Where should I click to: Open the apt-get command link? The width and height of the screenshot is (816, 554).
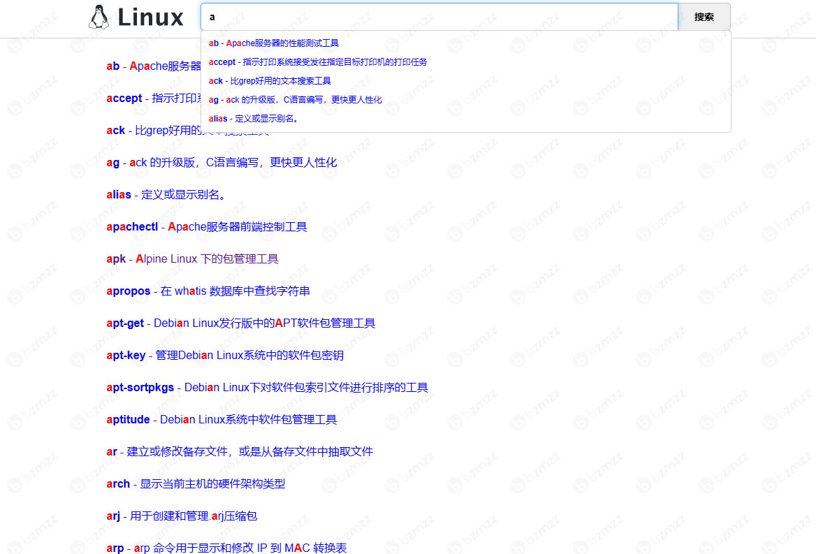[241, 323]
